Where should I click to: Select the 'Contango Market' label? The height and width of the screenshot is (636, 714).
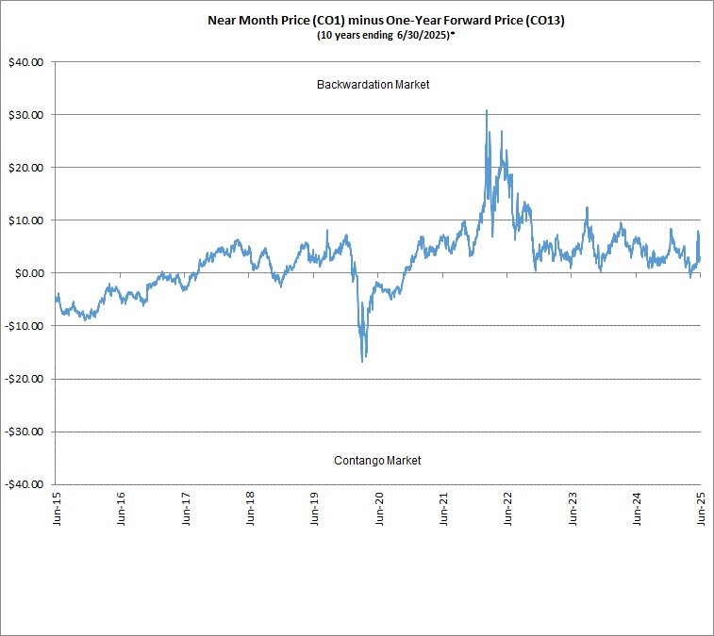point(377,461)
